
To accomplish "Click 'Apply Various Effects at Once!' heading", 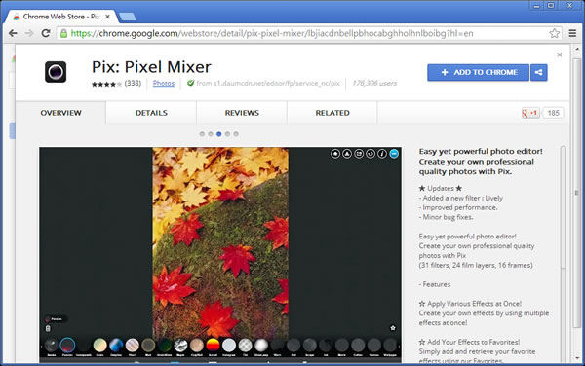I will coord(470,304).
